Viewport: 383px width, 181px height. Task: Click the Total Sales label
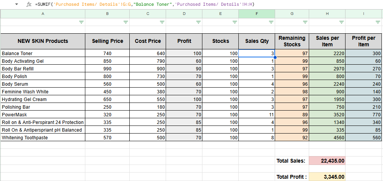291,161
